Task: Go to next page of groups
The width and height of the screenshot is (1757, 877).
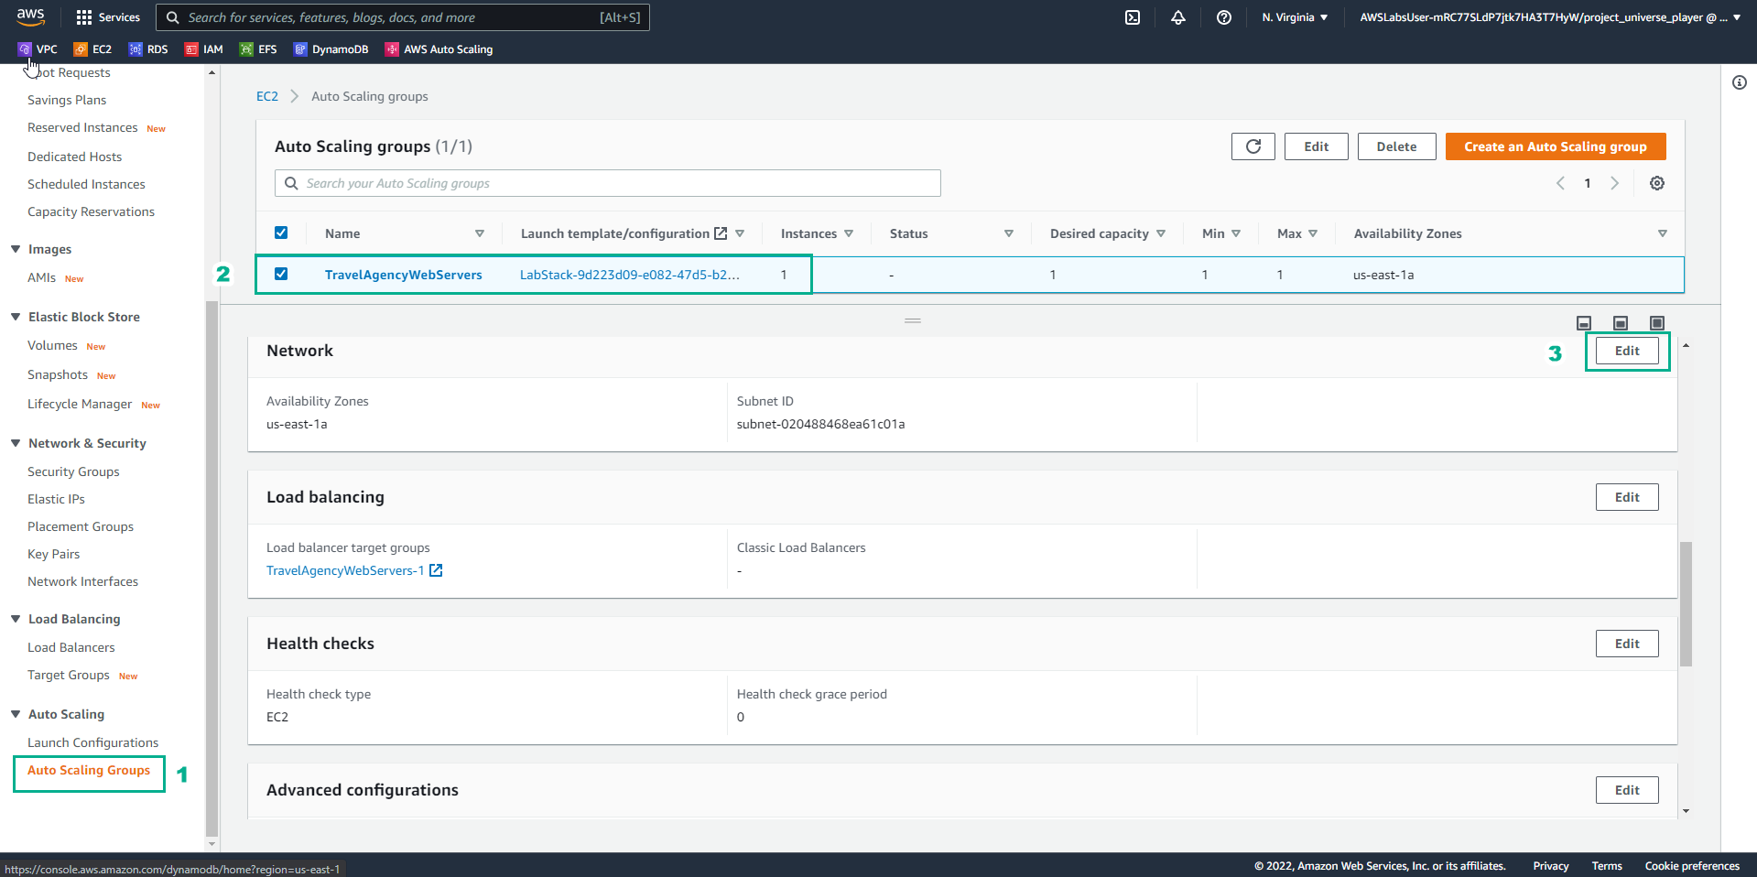Action: [x=1614, y=183]
